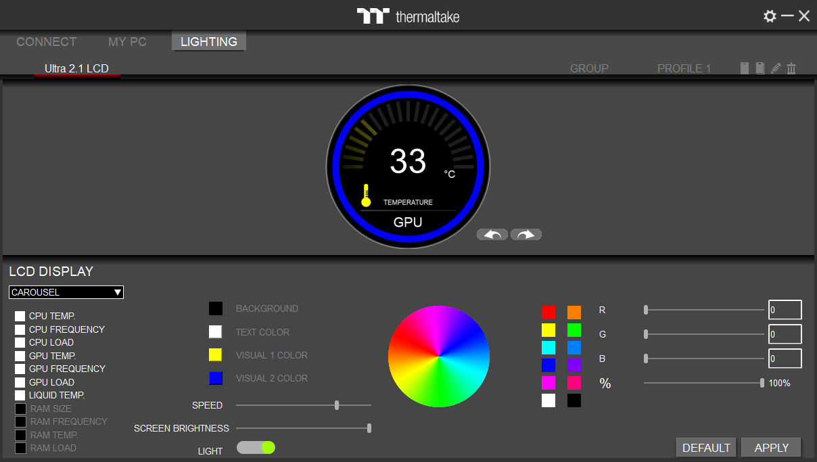This screenshot has height=462, width=817.
Task: Check the GPU LOAD option
Action: (20, 382)
